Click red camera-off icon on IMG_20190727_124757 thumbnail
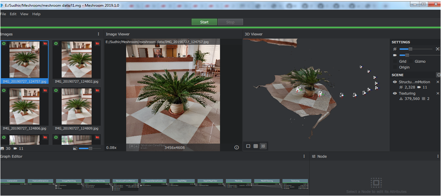 click(x=45, y=44)
